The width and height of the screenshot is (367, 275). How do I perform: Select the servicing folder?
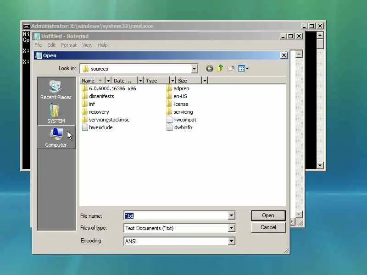tap(179, 112)
